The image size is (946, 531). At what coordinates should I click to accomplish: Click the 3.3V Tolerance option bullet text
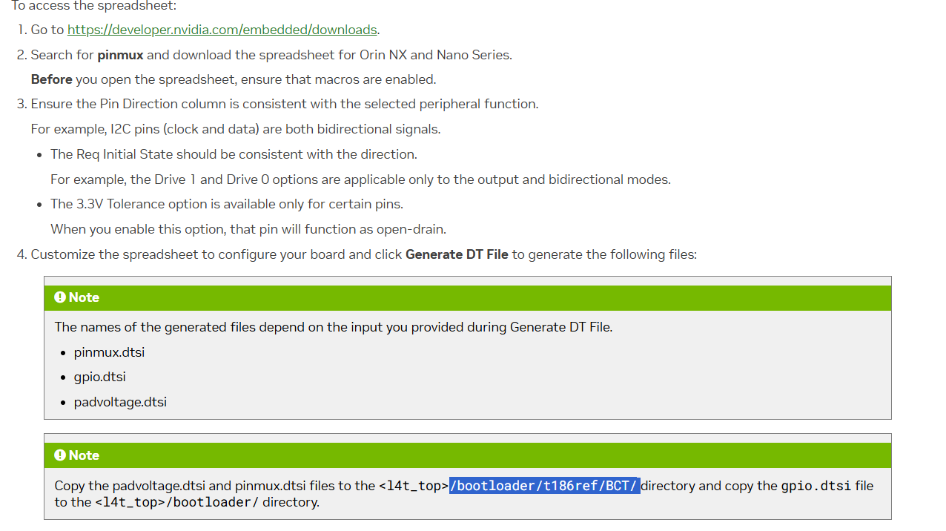click(227, 204)
